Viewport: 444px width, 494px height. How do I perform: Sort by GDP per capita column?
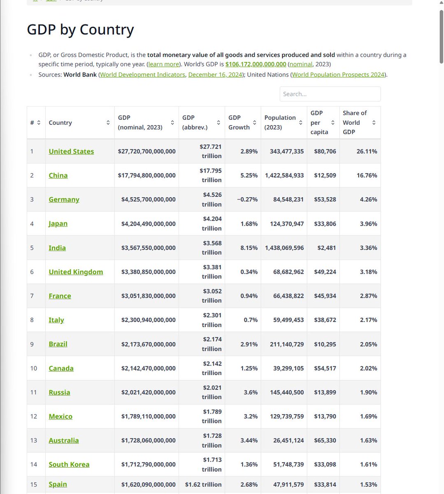(x=333, y=123)
